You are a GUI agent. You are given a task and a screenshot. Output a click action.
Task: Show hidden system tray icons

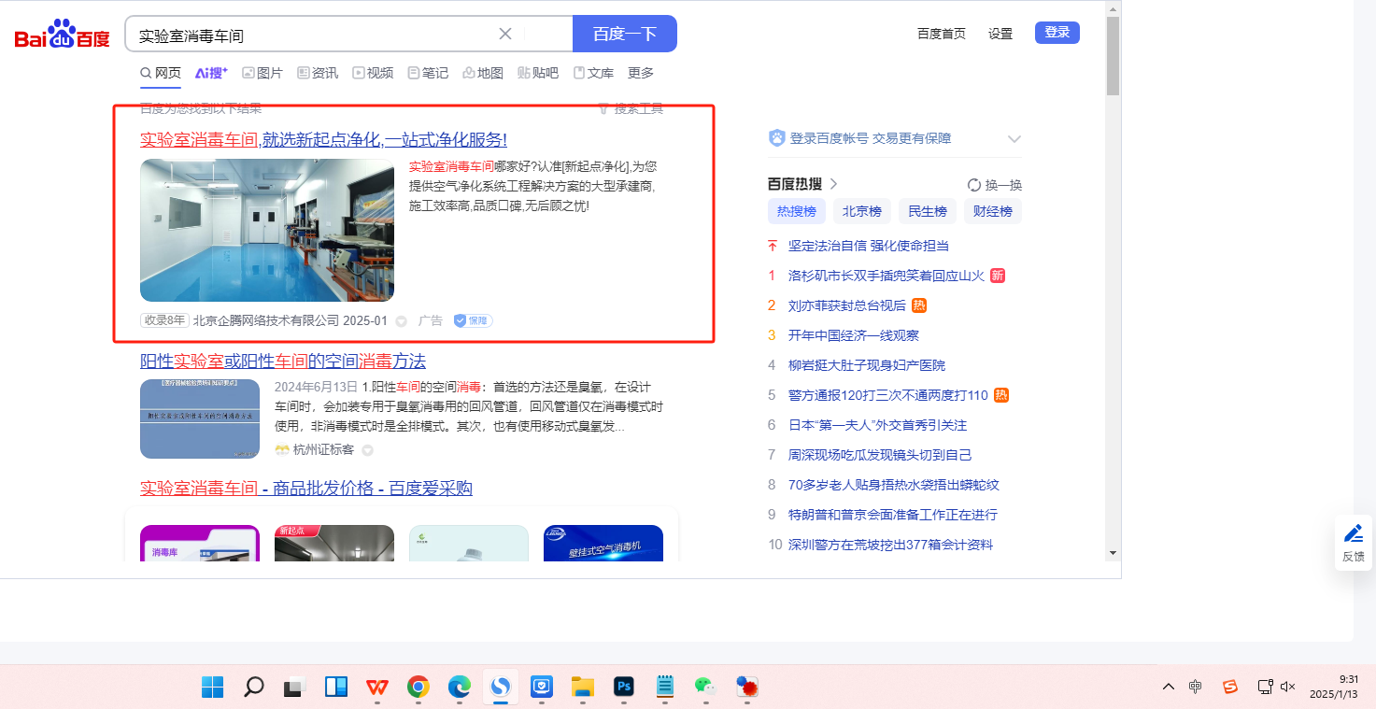click(1169, 688)
